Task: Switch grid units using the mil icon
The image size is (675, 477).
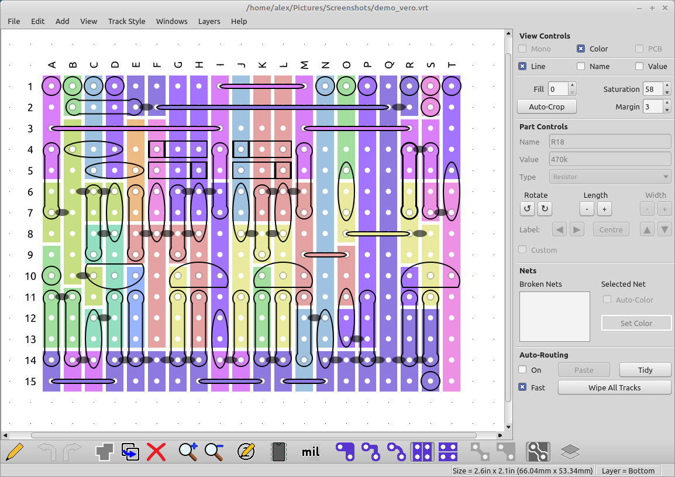Action: coord(310,451)
